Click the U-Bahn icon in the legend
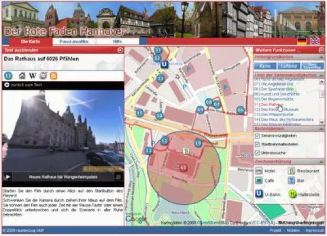 coord(259,194)
